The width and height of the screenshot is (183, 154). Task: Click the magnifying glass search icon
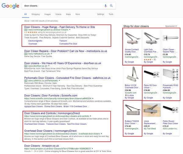coord(111,6)
